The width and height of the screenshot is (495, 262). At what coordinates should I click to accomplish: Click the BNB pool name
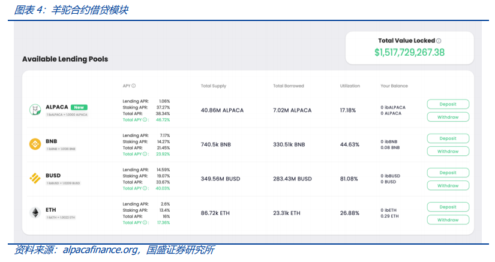point(52,141)
